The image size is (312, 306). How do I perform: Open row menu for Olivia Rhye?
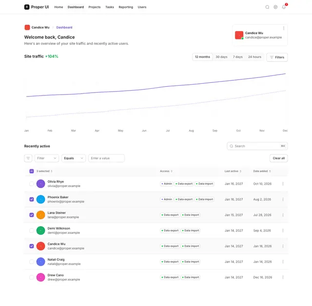[283, 184]
